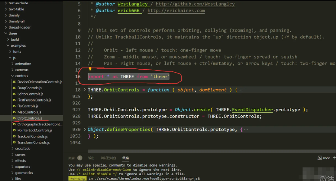Viewport: 336px width, 181px height.
Task: Click JS icon beside TrackballControls.js
Action: pyautogui.click(x=14, y=136)
